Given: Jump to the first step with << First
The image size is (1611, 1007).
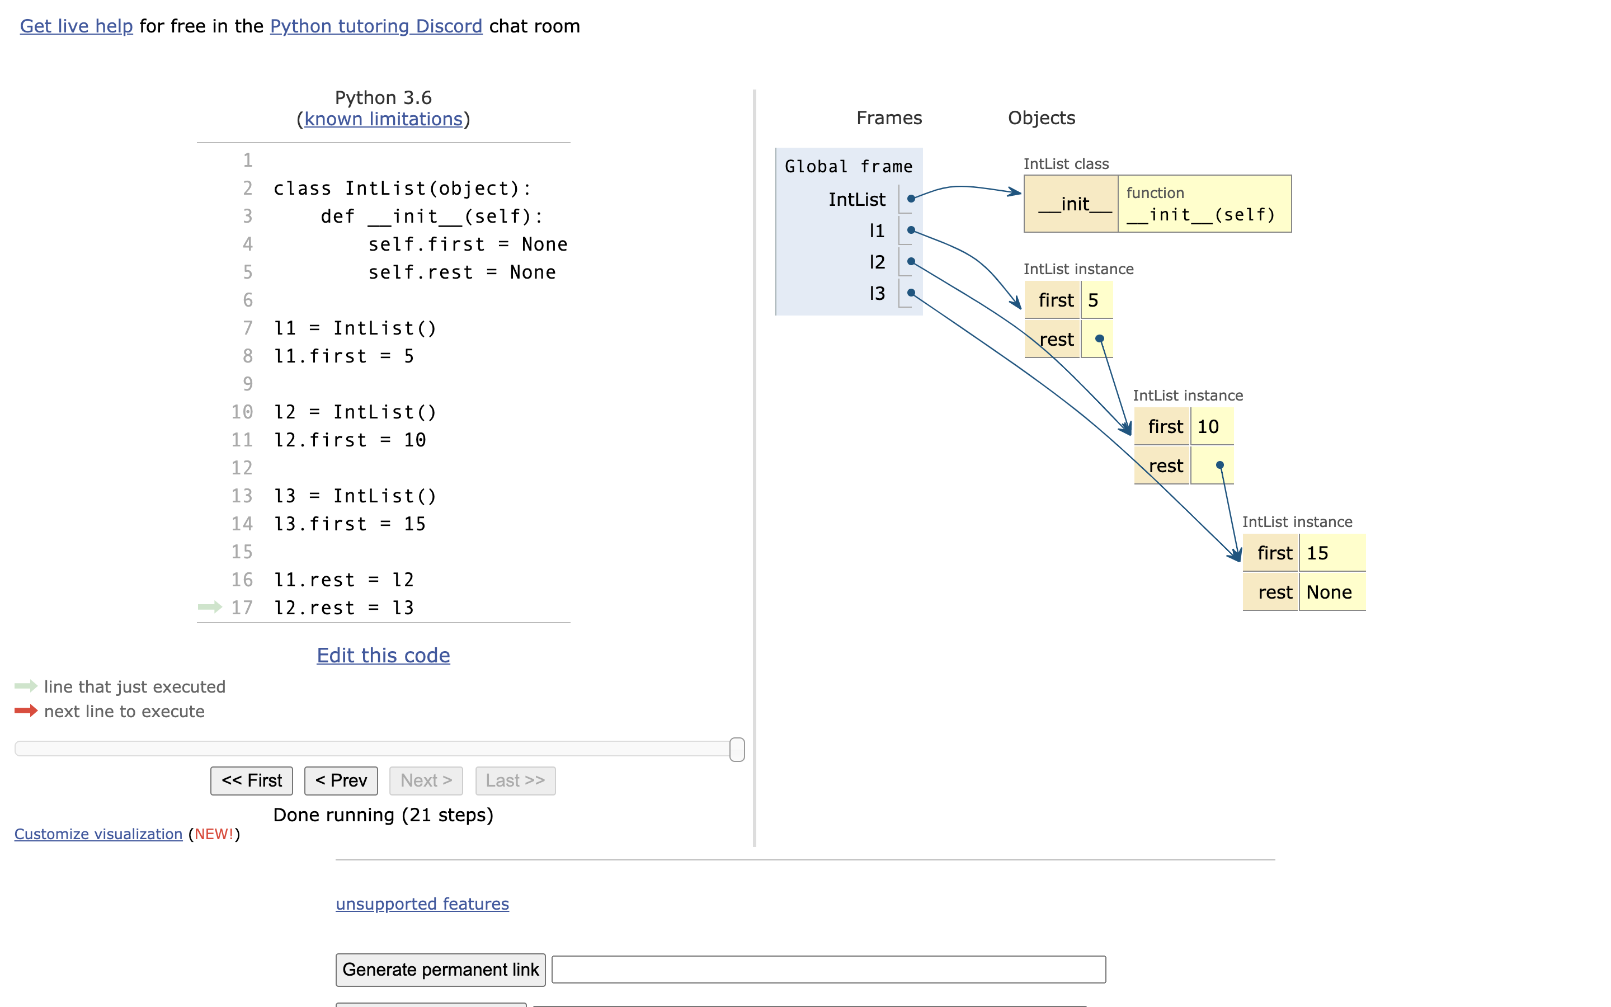Looking at the screenshot, I should 252,780.
